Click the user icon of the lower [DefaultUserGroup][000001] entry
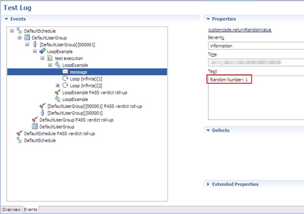Screen dimensions: 304x214 43,113
